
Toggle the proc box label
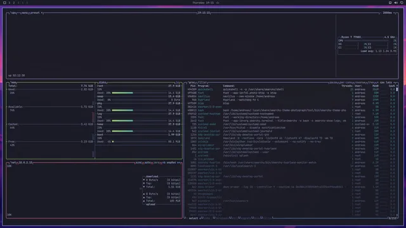(x=192, y=82)
